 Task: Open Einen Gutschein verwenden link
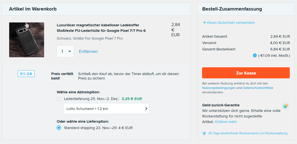[231, 22]
